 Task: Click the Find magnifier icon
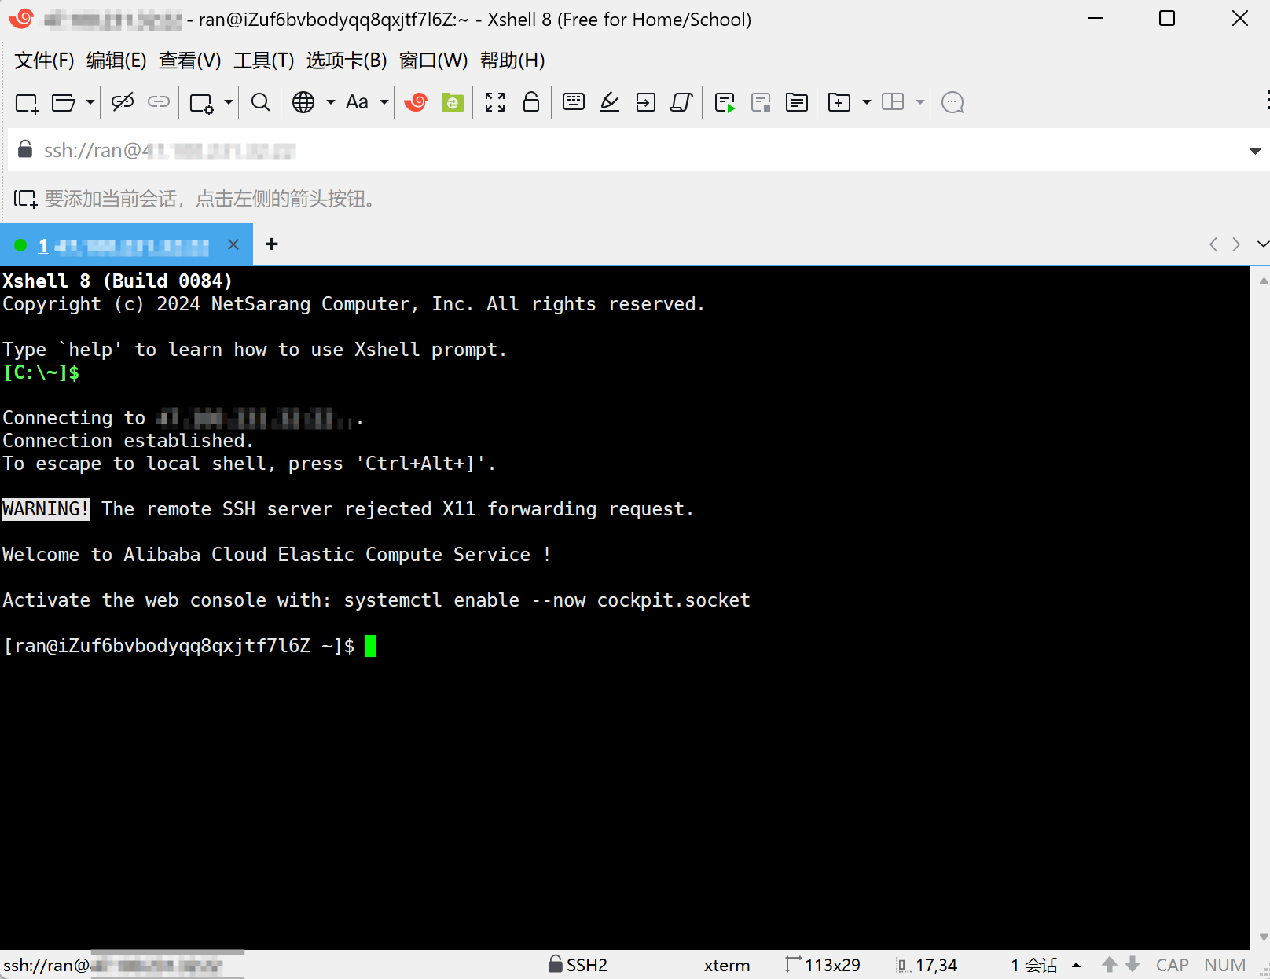(260, 102)
